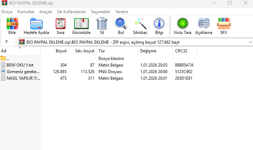The image size is (253, 150).
Task: Expand the address bar path dropdown
Action: click(250, 42)
